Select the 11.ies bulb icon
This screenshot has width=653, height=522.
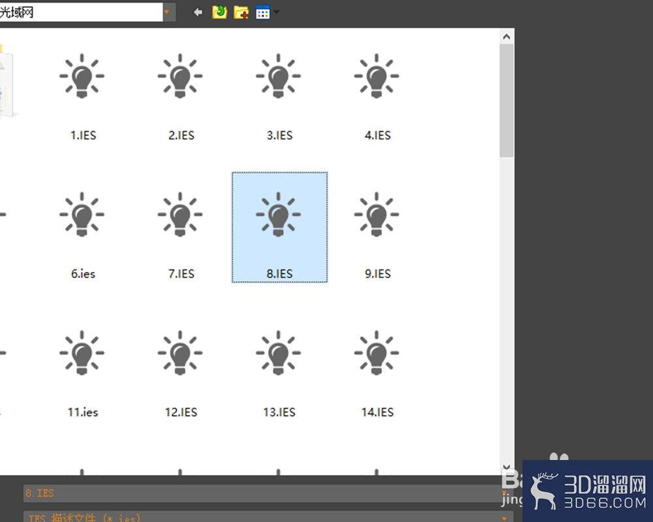(82, 353)
